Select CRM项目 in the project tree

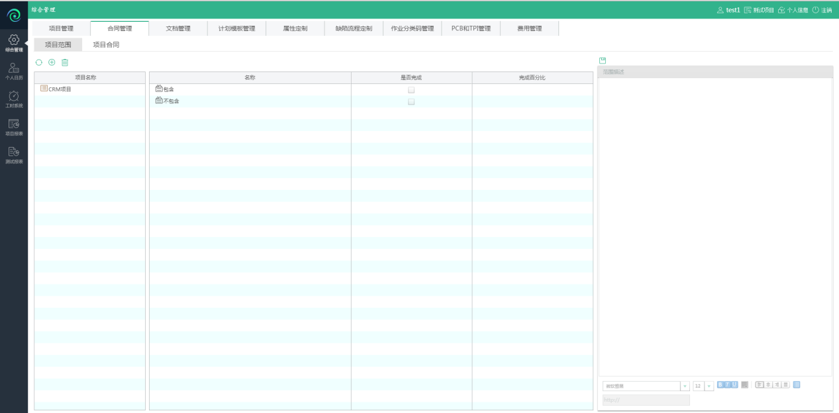pyautogui.click(x=60, y=89)
